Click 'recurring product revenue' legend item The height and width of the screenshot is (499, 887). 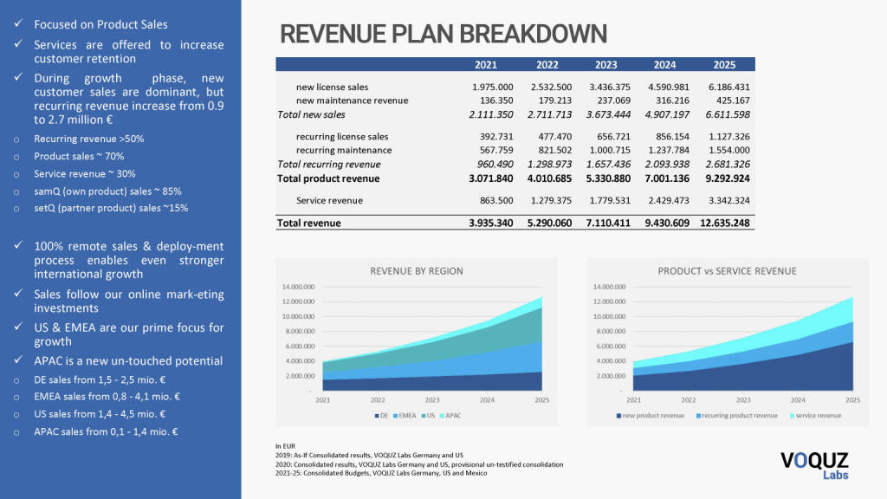click(737, 416)
